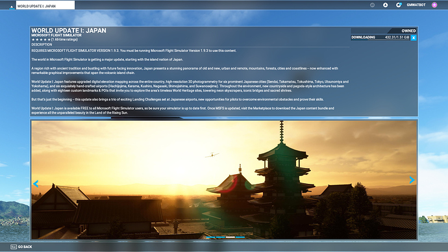Click the DESCRIPTION section label
Viewport: 448px width, 252px height.
[42, 45]
